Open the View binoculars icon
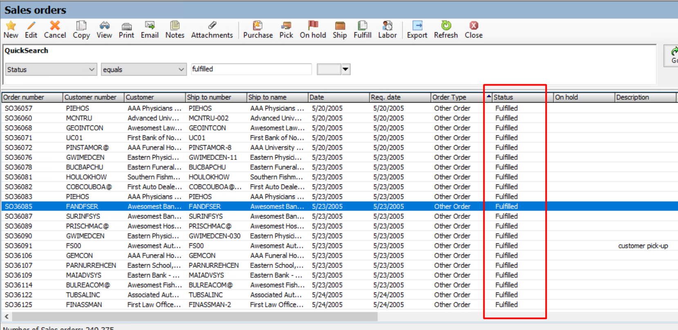This screenshot has width=678, height=330. pyautogui.click(x=104, y=26)
